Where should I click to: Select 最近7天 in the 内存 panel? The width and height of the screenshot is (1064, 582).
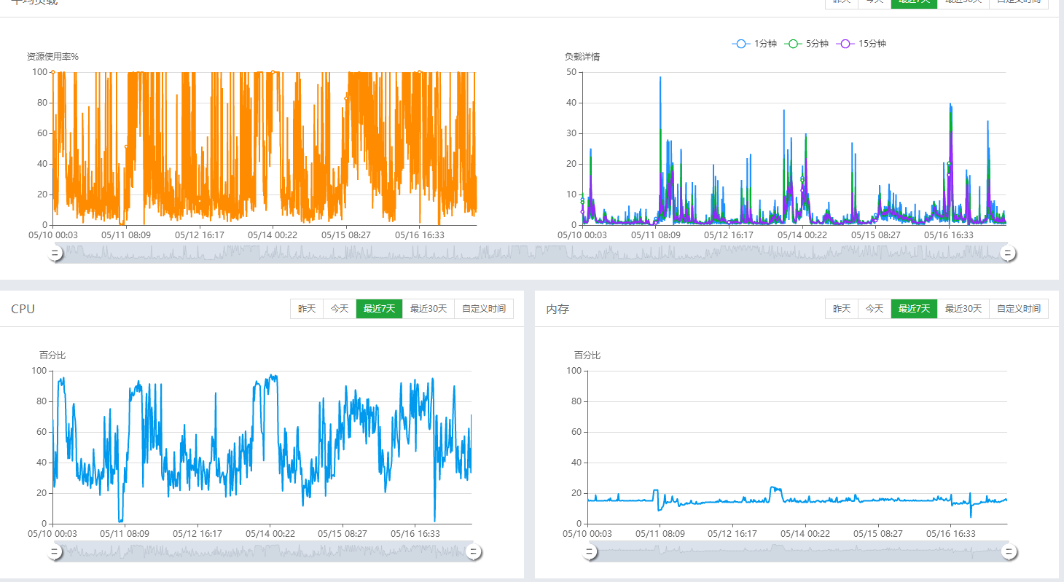point(914,309)
